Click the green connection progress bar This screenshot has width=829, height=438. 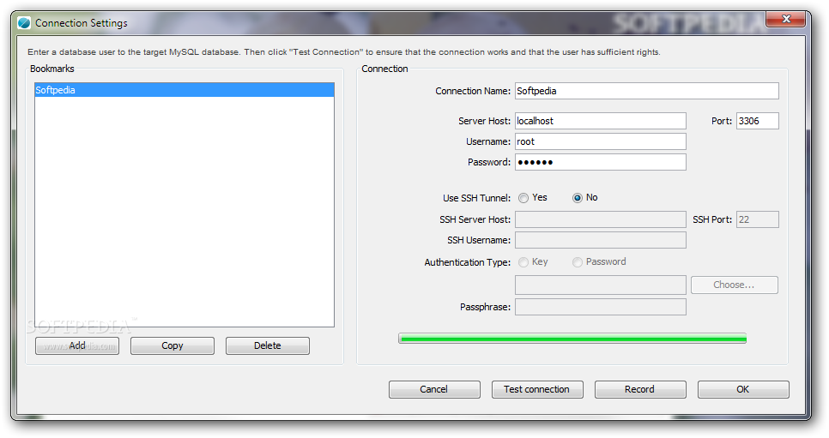pyautogui.click(x=572, y=339)
